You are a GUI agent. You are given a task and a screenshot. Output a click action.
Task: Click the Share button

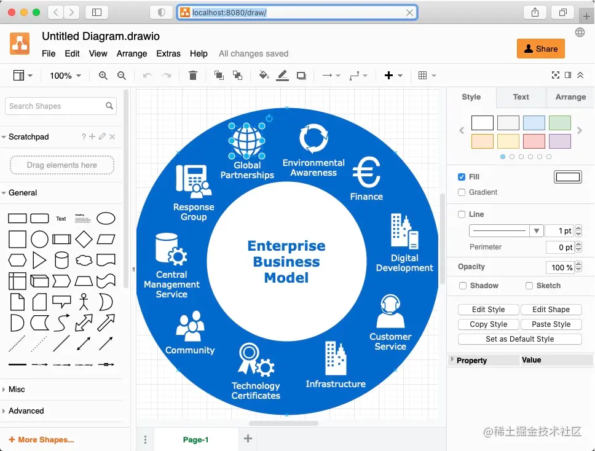541,49
